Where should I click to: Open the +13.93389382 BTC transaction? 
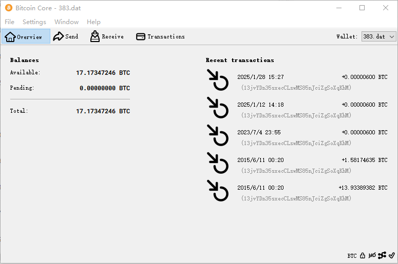[x=297, y=193]
